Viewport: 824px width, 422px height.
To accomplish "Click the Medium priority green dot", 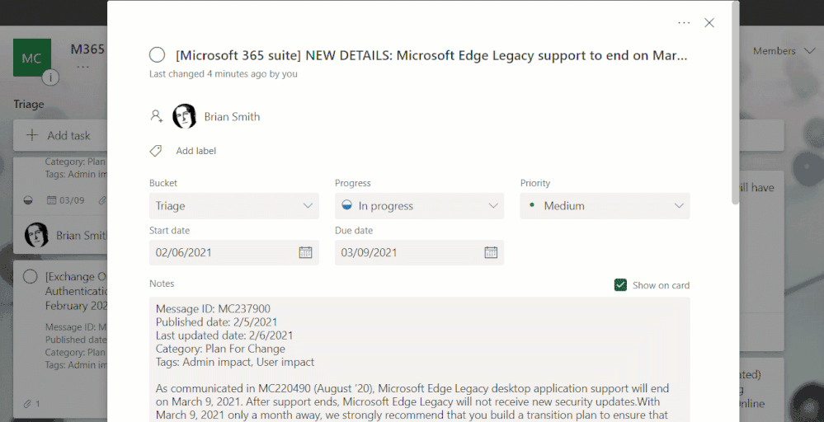I will [532, 204].
